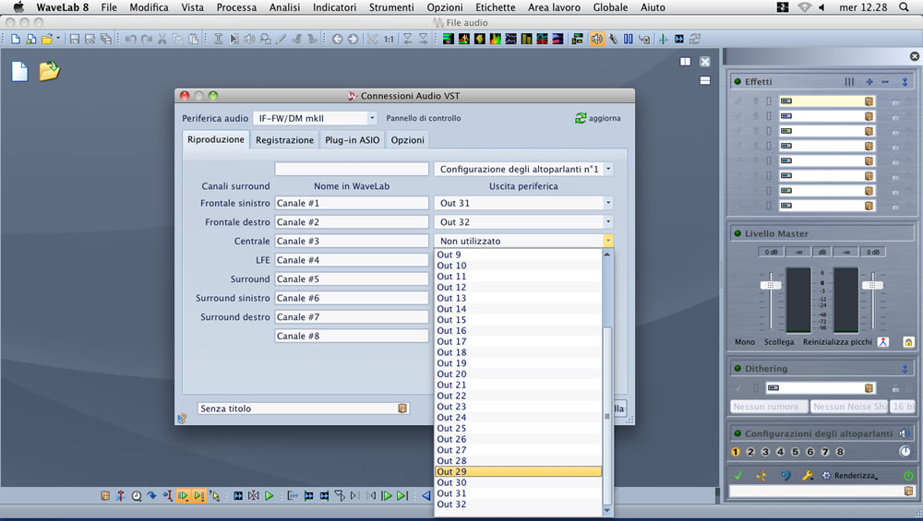Viewport: 923px width, 521px height.
Task: Click the Canale #3 name field
Action: 352,241
